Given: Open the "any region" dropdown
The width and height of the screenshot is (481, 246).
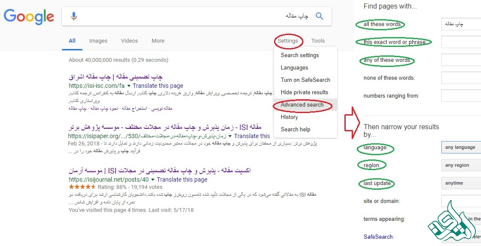Looking at the screenshot, I should [461, 165].
